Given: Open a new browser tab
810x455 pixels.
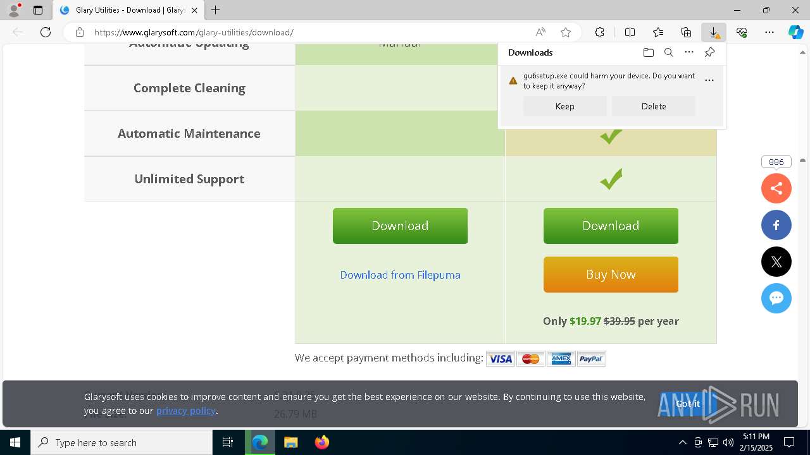Looking at the screenshot, I should (x=216, y=10).
